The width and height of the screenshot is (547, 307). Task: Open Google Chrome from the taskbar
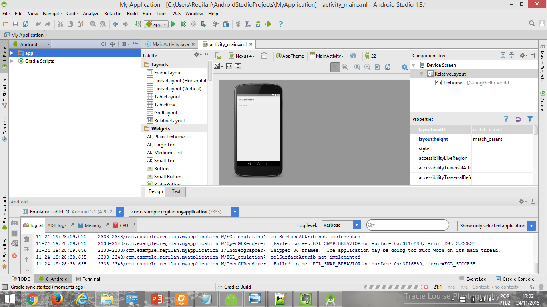(32, 298)
